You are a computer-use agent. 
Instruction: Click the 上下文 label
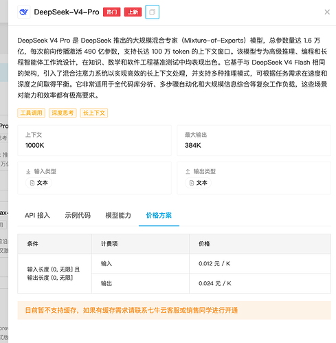[34, 135]
